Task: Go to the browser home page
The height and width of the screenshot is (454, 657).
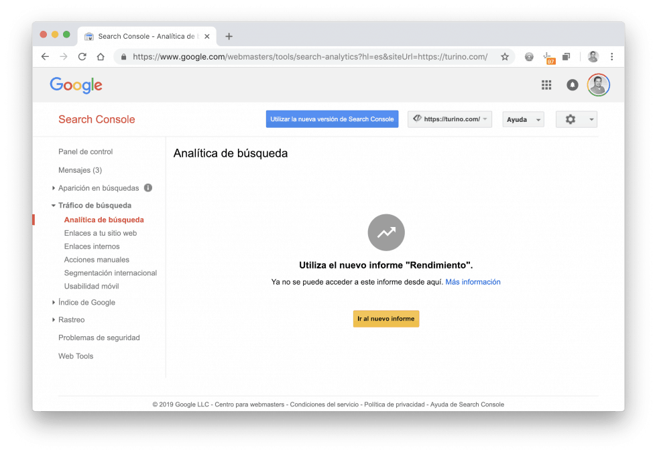Action: pos(101,56)
